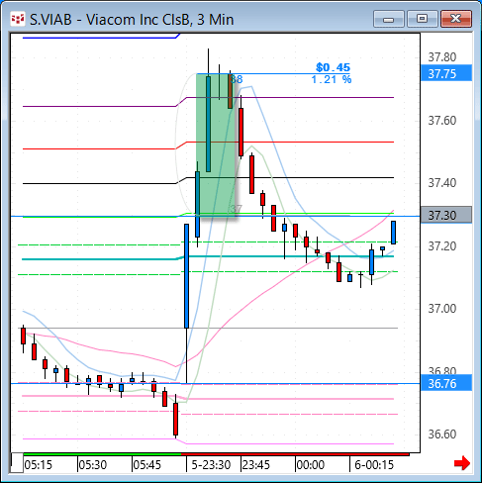Select the 36.76 price marker
This screenshot has height=483, width=482.
click(x=446, y=383)
